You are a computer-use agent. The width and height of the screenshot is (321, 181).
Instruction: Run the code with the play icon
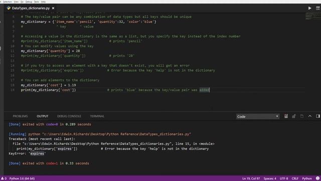tap(310, 8)
